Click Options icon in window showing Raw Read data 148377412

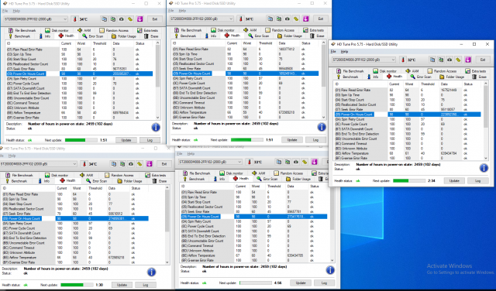pos(296,19)
